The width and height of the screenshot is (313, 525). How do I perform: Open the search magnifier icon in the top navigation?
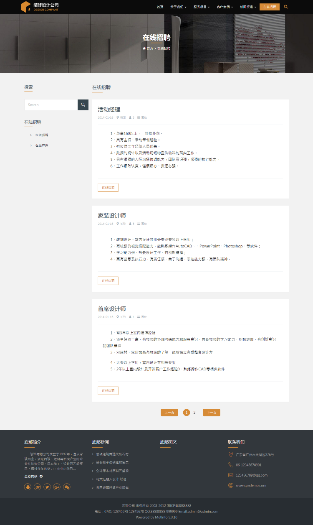click(x=286, y=7)
